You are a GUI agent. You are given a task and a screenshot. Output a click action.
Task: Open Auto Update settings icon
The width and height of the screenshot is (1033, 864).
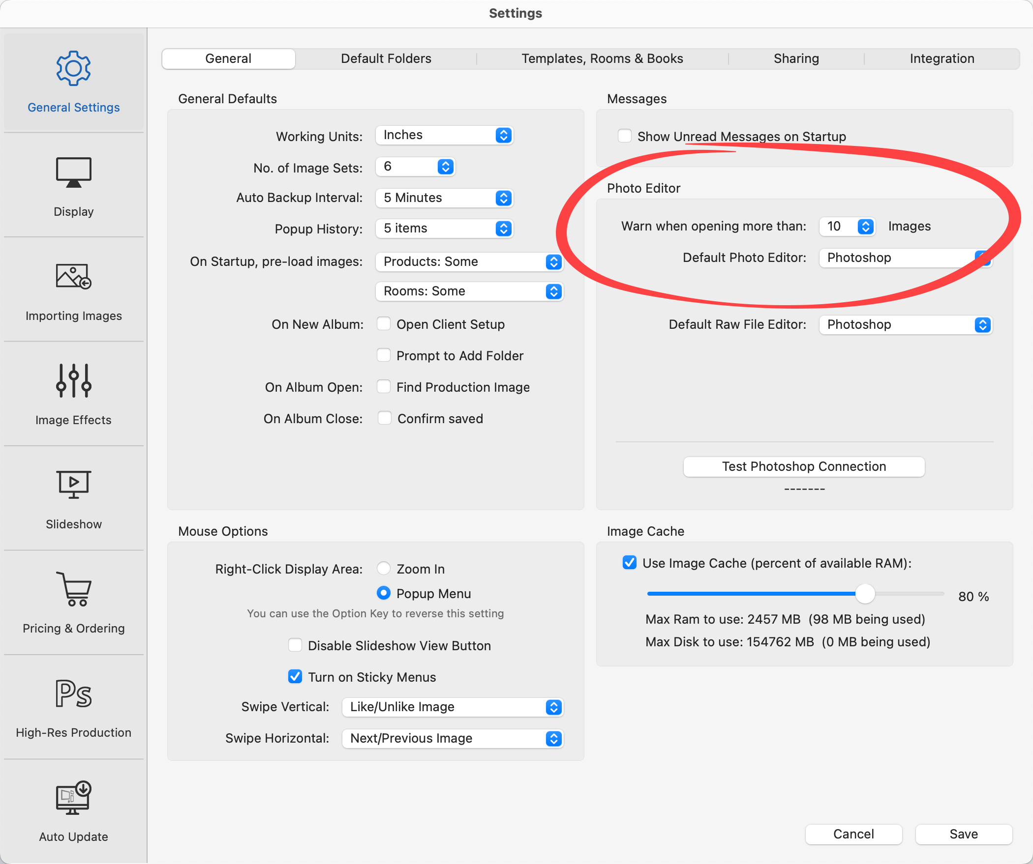click(x=73, y=798)
